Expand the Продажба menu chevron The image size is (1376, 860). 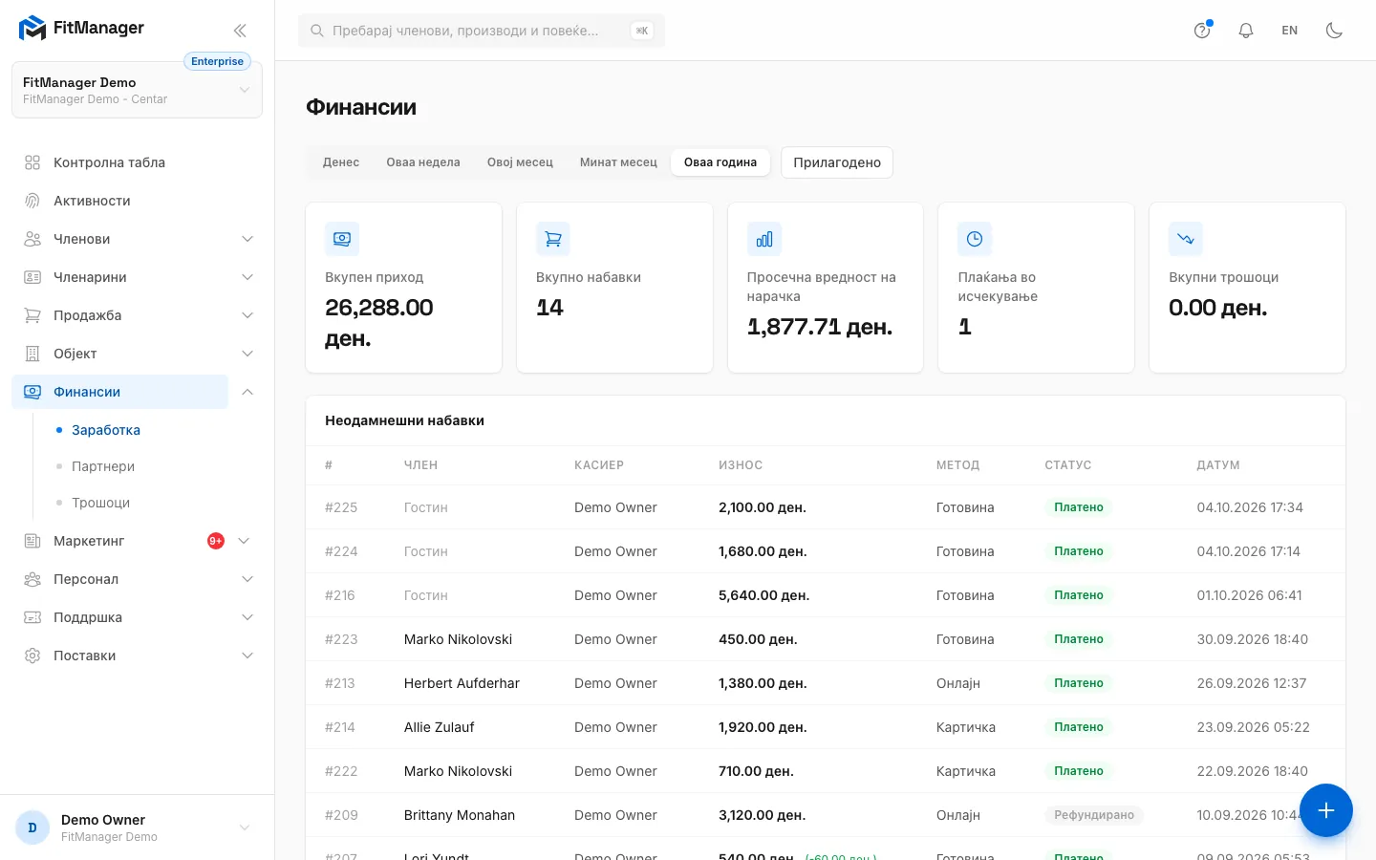coord(247,315)
